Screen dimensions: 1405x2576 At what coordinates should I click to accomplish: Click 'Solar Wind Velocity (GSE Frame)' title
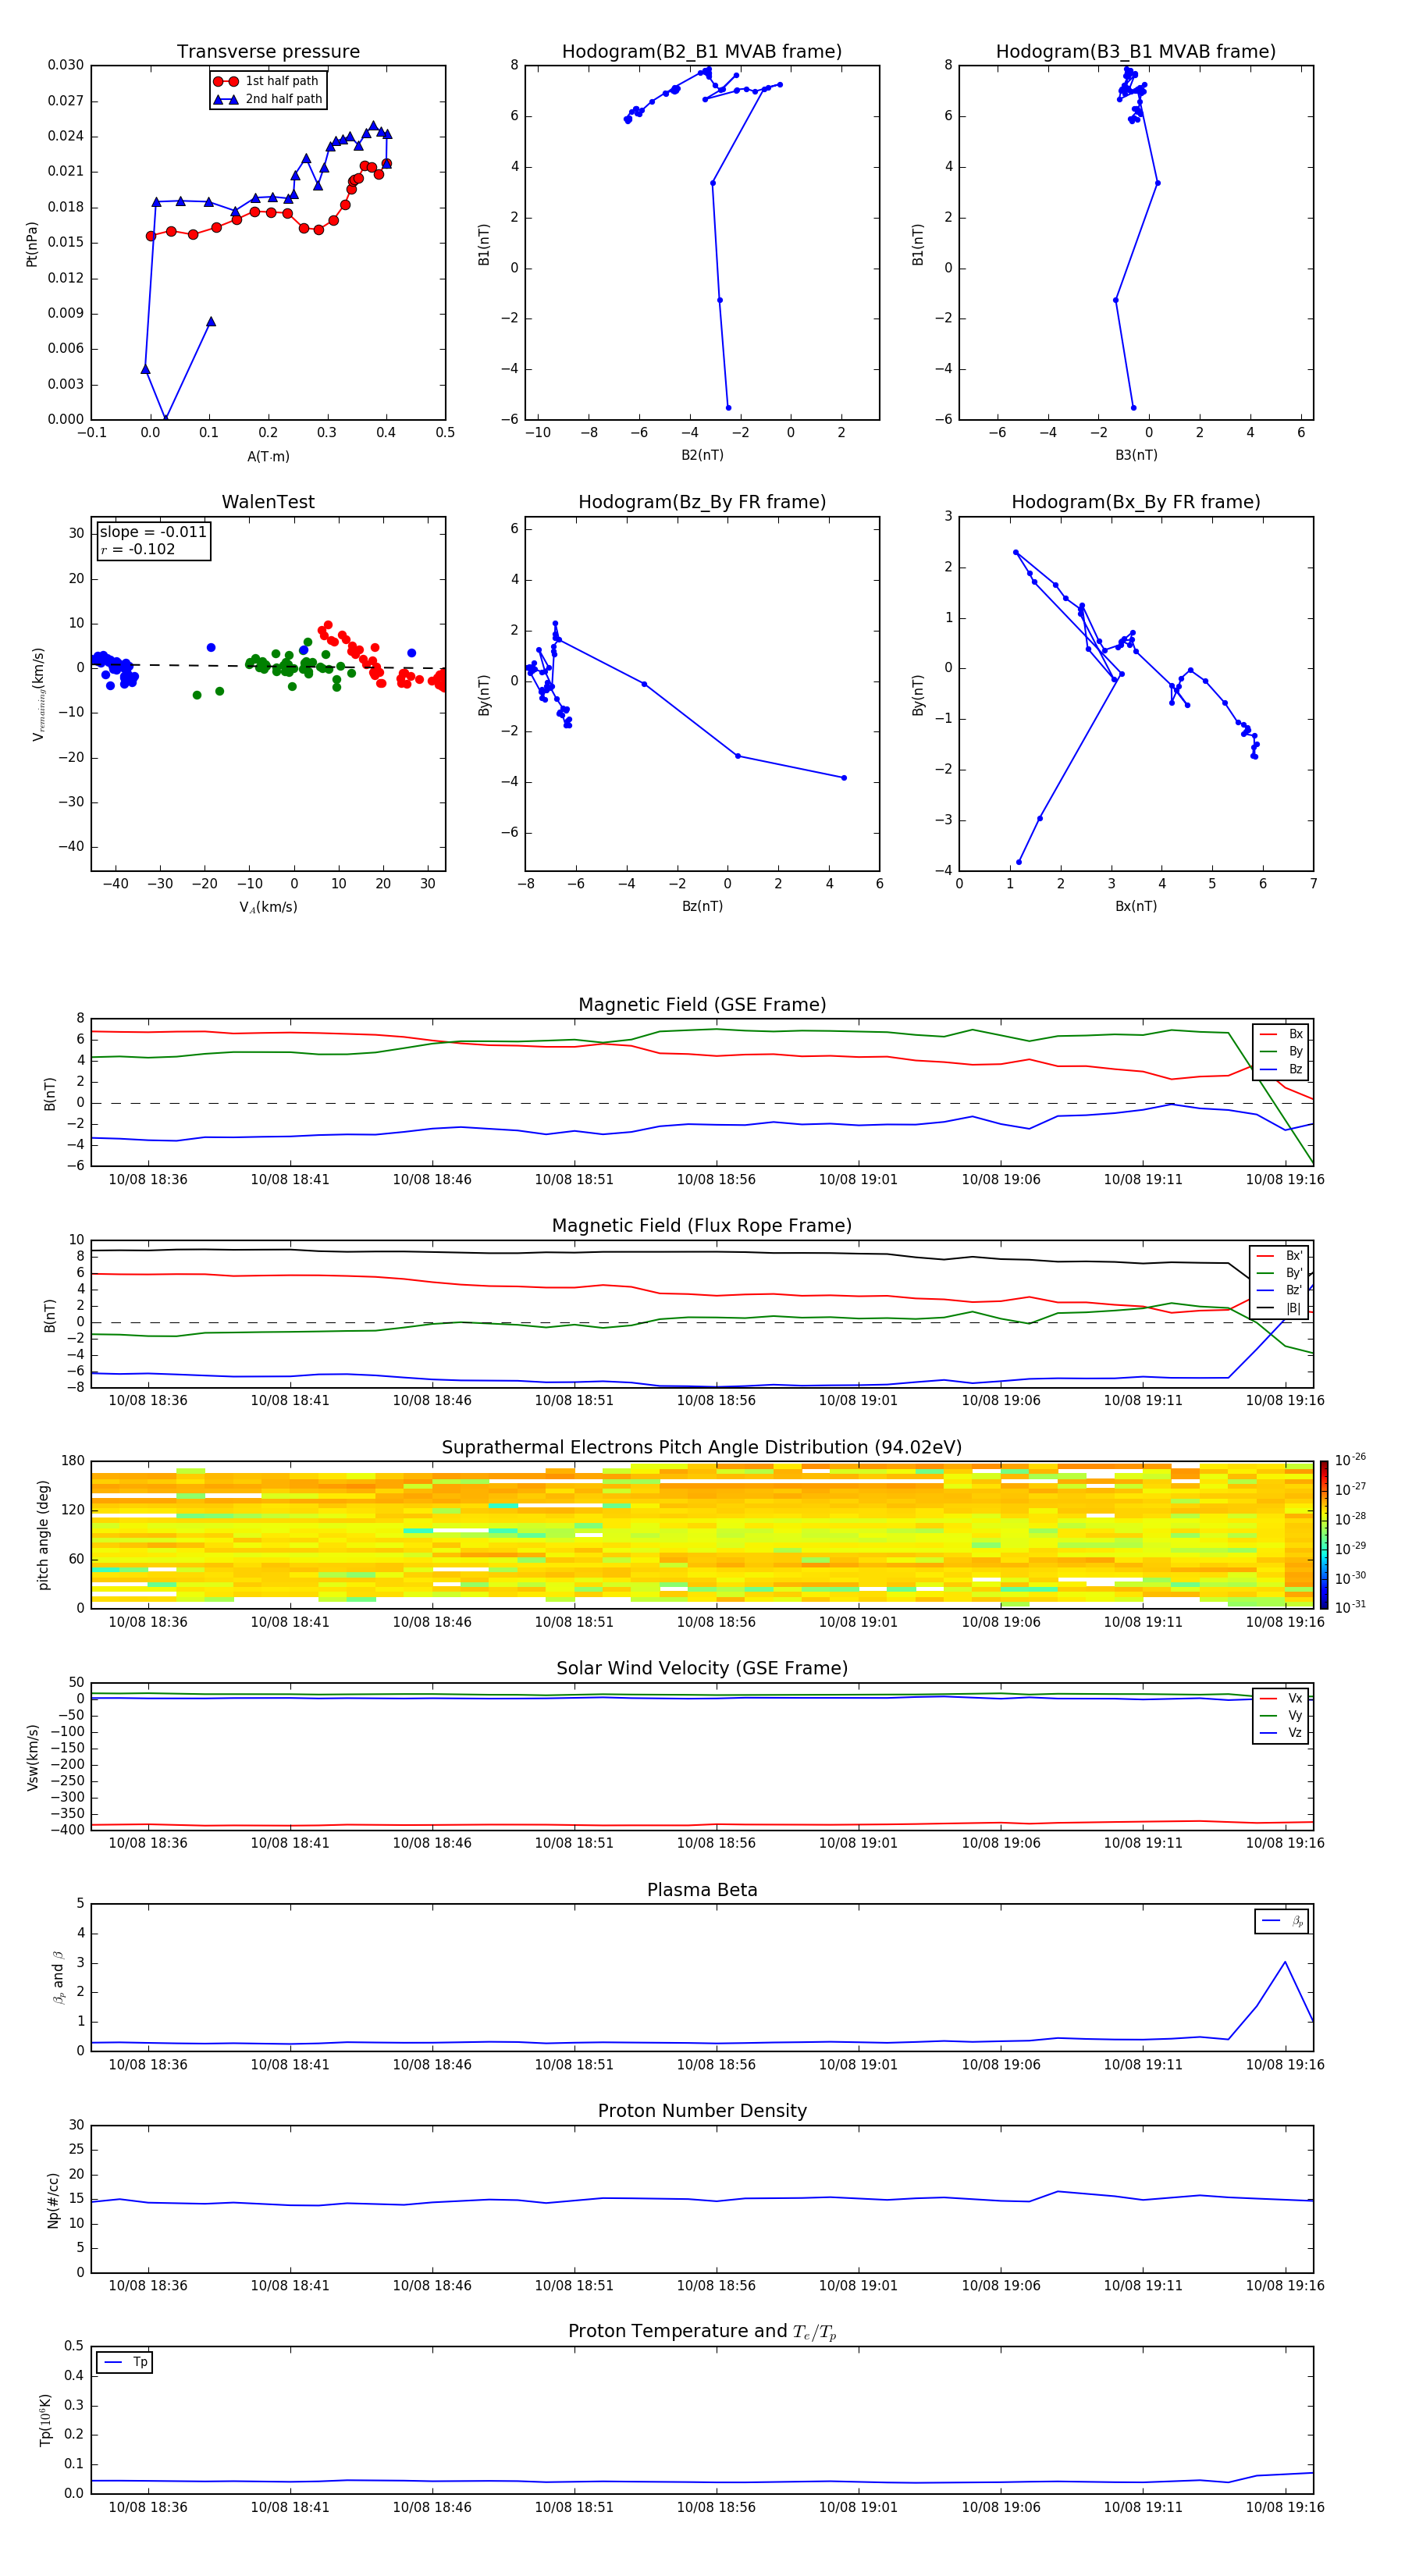pyautogui.click(x=702, y=1668)
